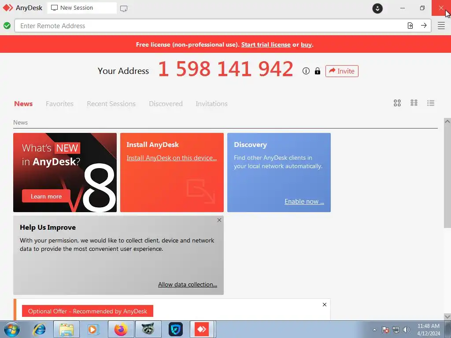
Task: Click the raccoon app taskbar icon
Action: click(148, 330)
